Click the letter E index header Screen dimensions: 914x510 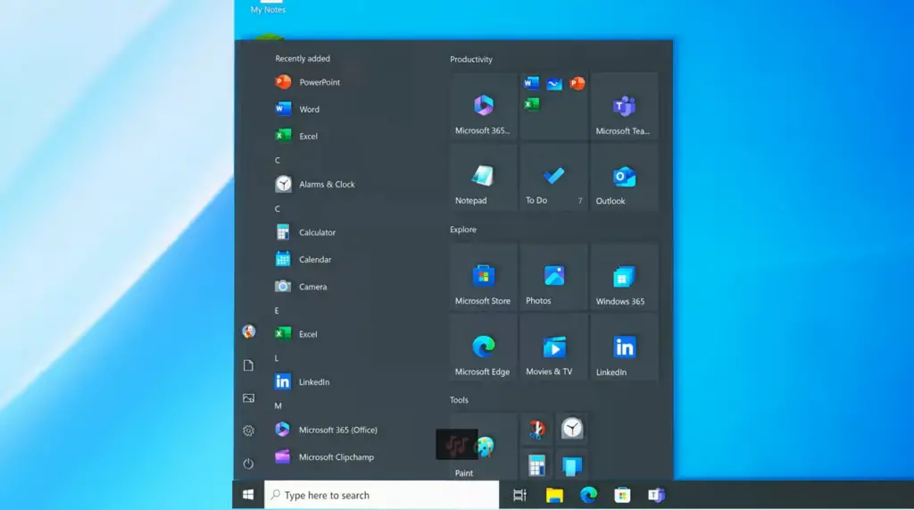click(x=277, y=311)
